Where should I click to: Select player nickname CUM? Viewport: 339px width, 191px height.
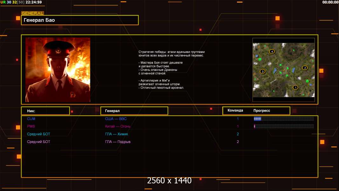(x=31, y=119)
